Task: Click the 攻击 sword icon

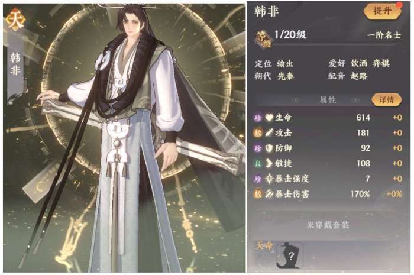Action: (269, 132)
